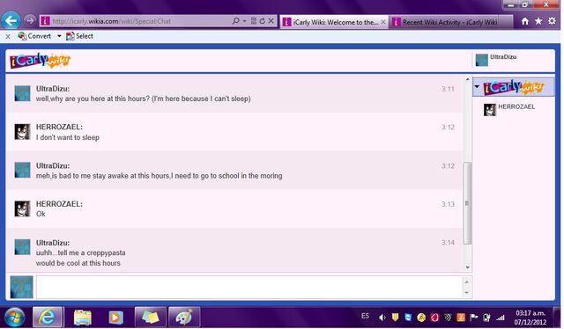
Task: Switch to the Recent Wiki Activity tab
Action: [x=449, y=22]
